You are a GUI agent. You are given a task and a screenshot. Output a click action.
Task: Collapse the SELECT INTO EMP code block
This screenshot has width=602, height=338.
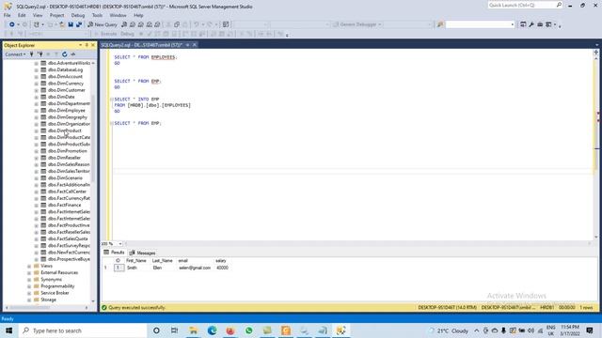coord(112,100)
